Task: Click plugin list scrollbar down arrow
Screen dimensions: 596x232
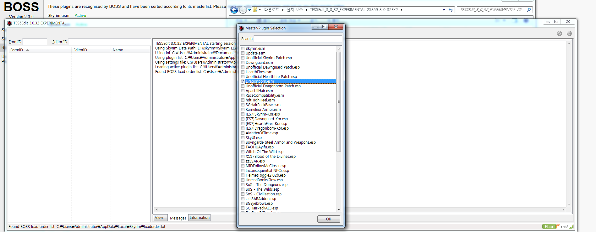Action: coord(339,209)
